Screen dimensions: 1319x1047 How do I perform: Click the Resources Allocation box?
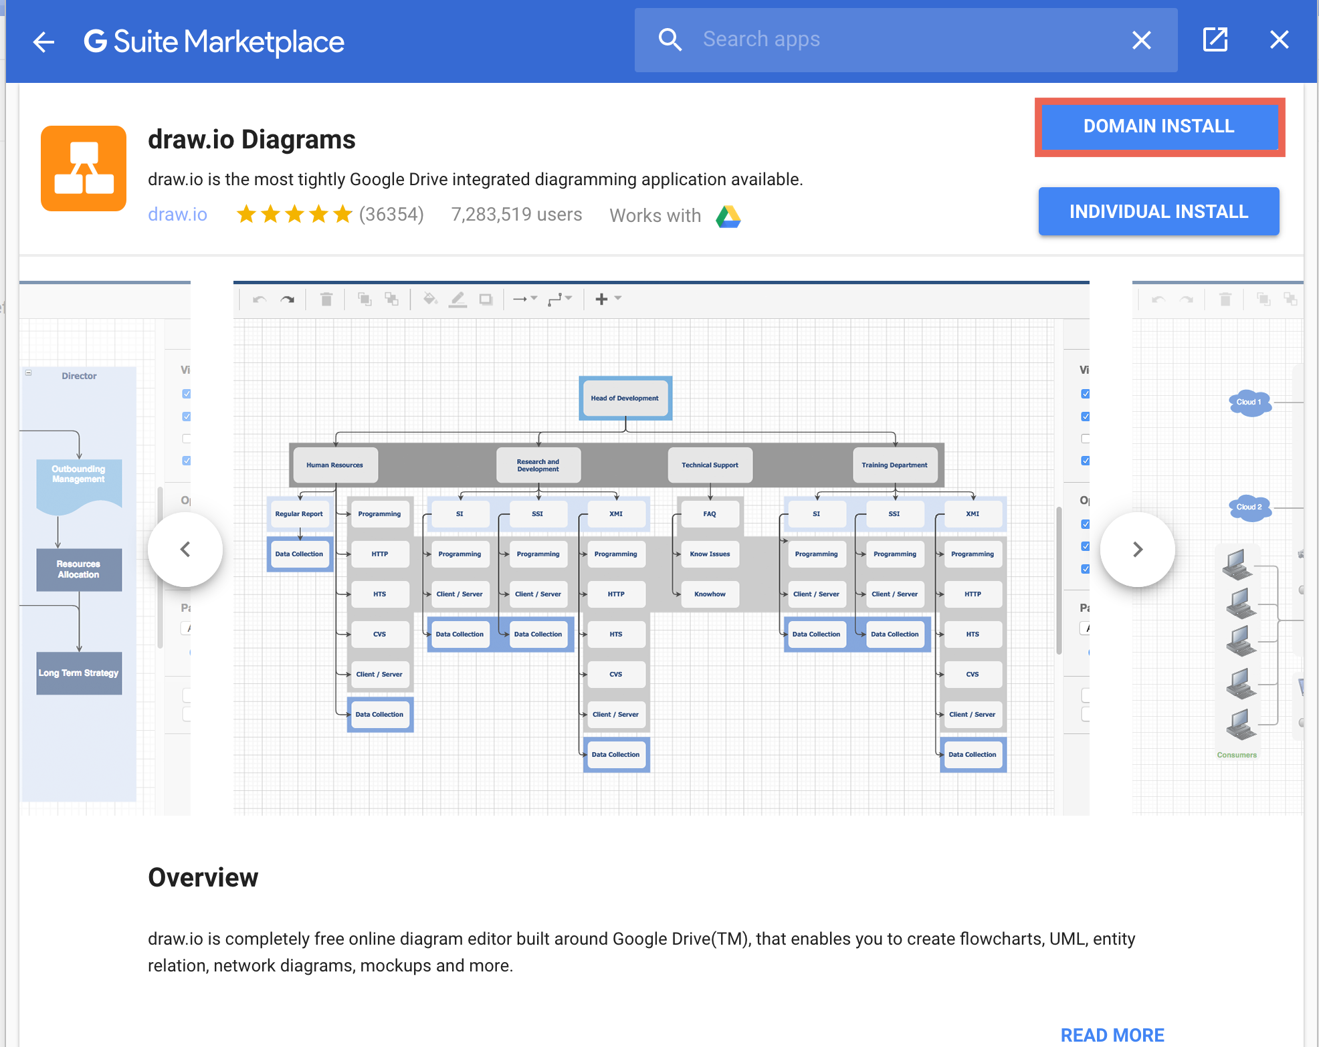(x=79, y=570)
